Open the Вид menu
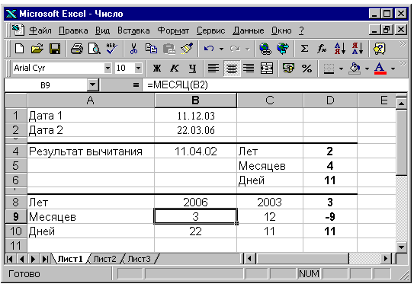This screenshot has width=414, height=287. point(102,30)
